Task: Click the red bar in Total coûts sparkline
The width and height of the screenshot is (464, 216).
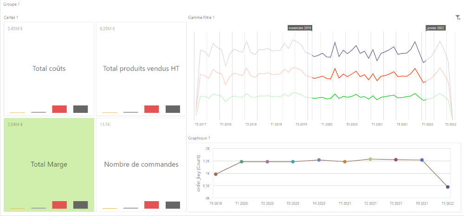Action: click(x=59, y=109)
